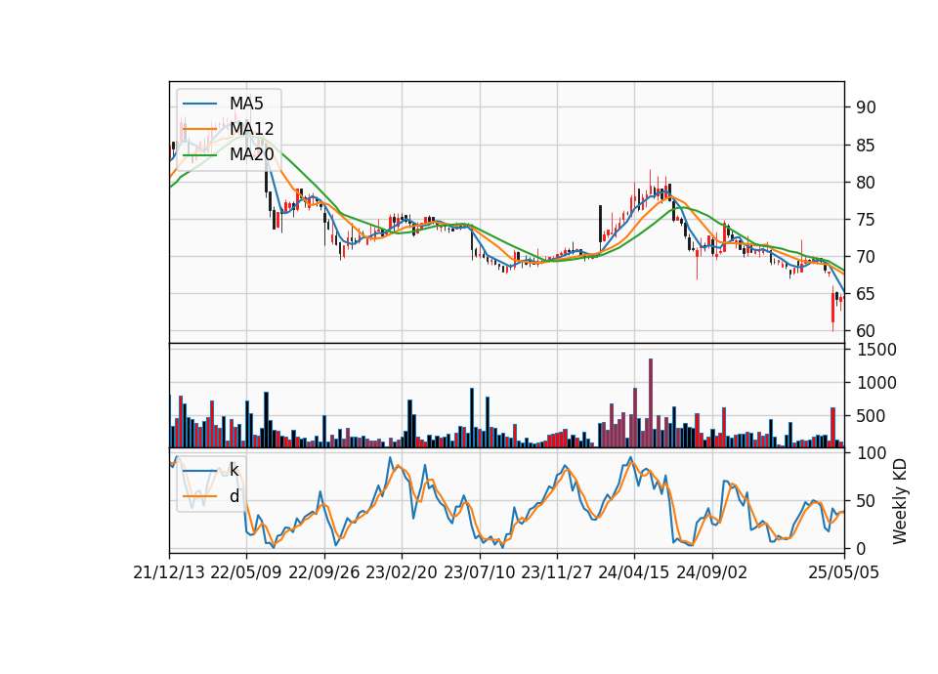Image resolution: width=938 pixels, height=674 pixels.
Task: Click the MA5 legend label
Action: click(x=246, y=104)
